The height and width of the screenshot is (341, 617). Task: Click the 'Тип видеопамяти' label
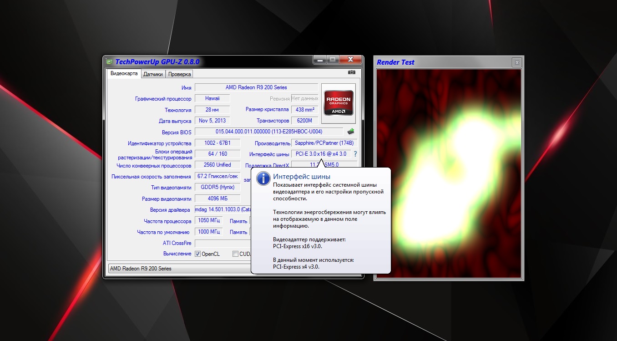pos(171,188)
